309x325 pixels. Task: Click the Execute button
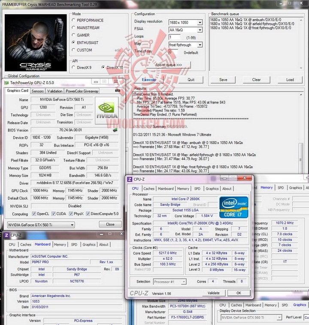(x=148, y=79)
